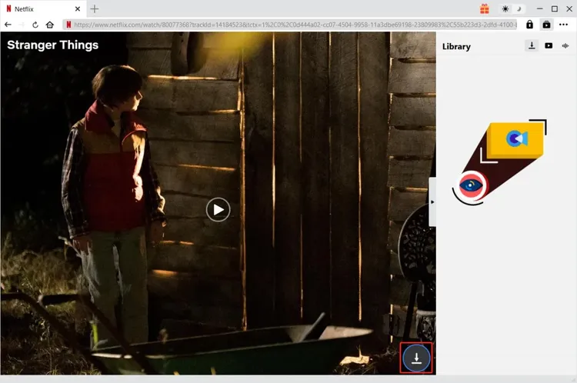The height and width of the screenshot is (383, 577).
Task: Go back to the previous page
Action: (8, 25)
